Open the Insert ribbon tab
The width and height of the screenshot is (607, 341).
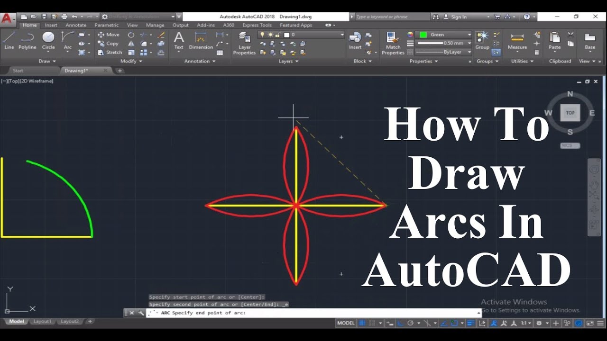(x=51, y=25)
